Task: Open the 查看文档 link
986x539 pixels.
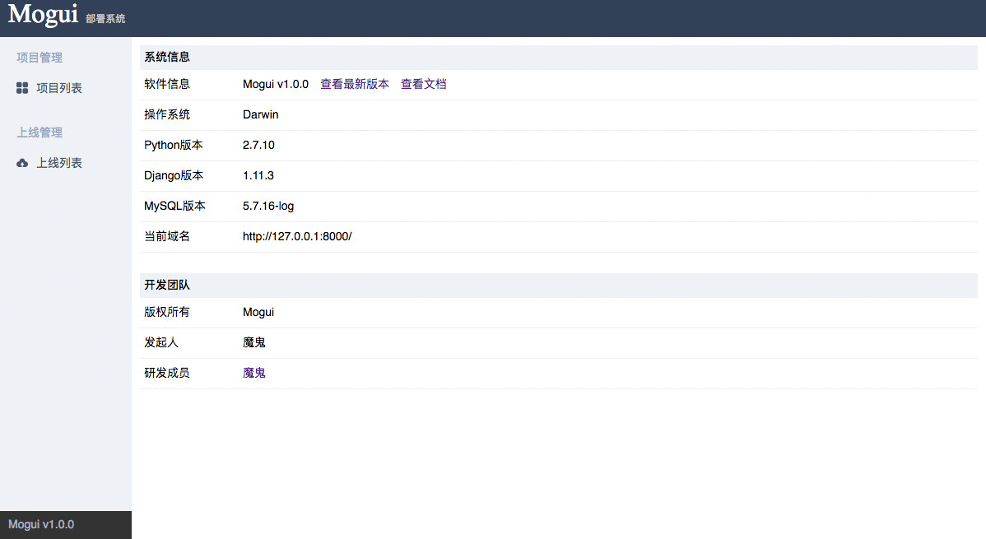Action: 424,84
